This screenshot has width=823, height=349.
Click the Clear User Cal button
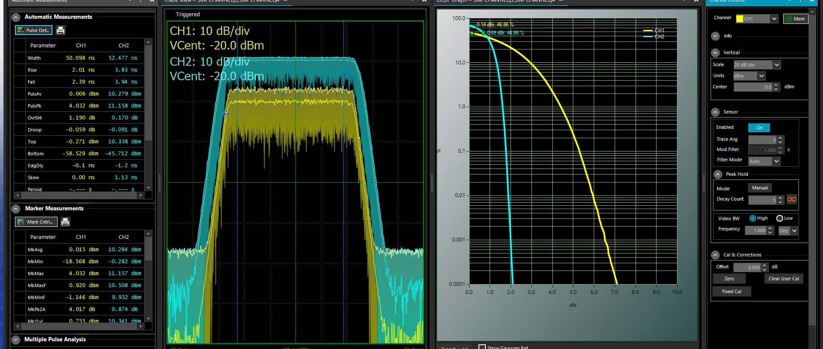pyautogui.click(x=783, y=279)
